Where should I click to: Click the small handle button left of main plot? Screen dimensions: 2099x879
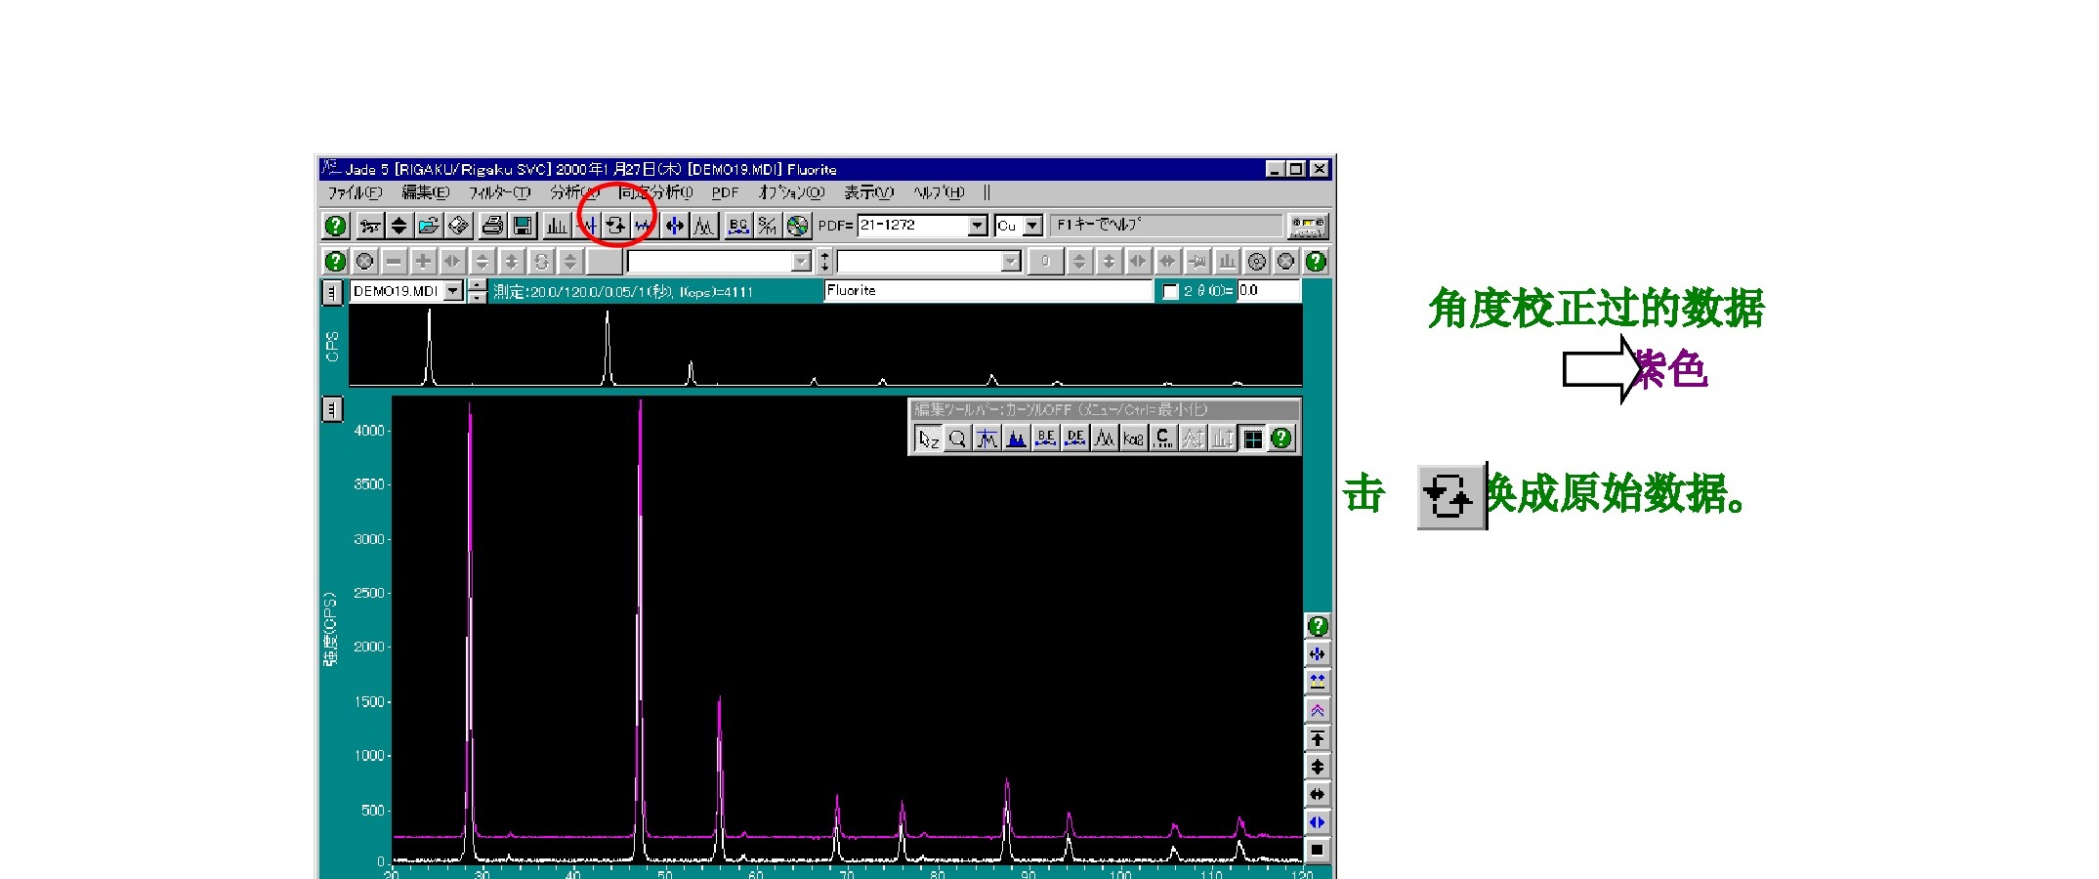(331, 409)
